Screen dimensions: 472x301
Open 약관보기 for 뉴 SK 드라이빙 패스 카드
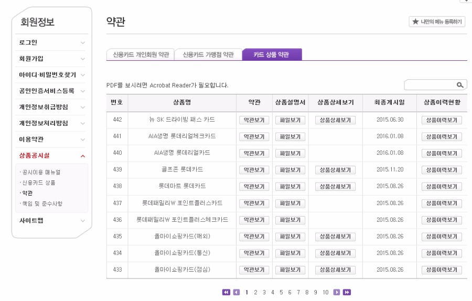255,120
